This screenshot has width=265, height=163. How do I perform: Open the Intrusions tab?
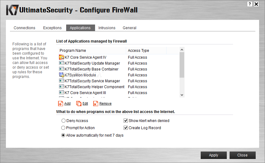107,28
